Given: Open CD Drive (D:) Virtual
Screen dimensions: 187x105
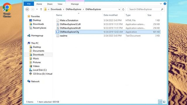Looking at the screenshot, I should (x=43, y=74).
